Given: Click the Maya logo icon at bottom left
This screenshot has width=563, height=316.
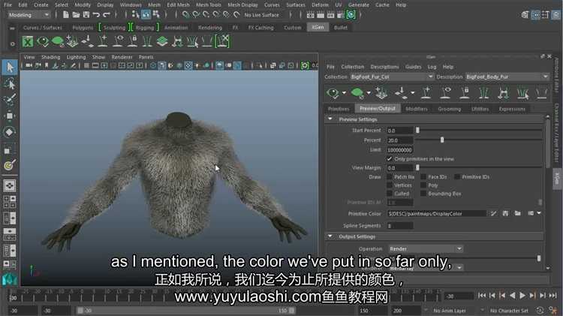Looking at the screenshot, I should [x=9, y=280].
